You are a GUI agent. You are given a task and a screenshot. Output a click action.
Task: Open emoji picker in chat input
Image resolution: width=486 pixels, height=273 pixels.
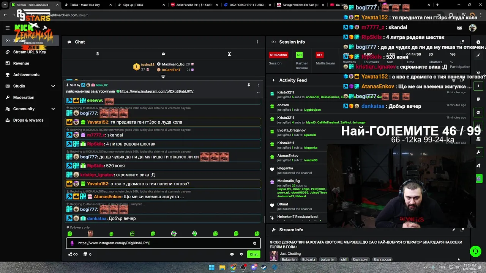[x=255, y=243]
